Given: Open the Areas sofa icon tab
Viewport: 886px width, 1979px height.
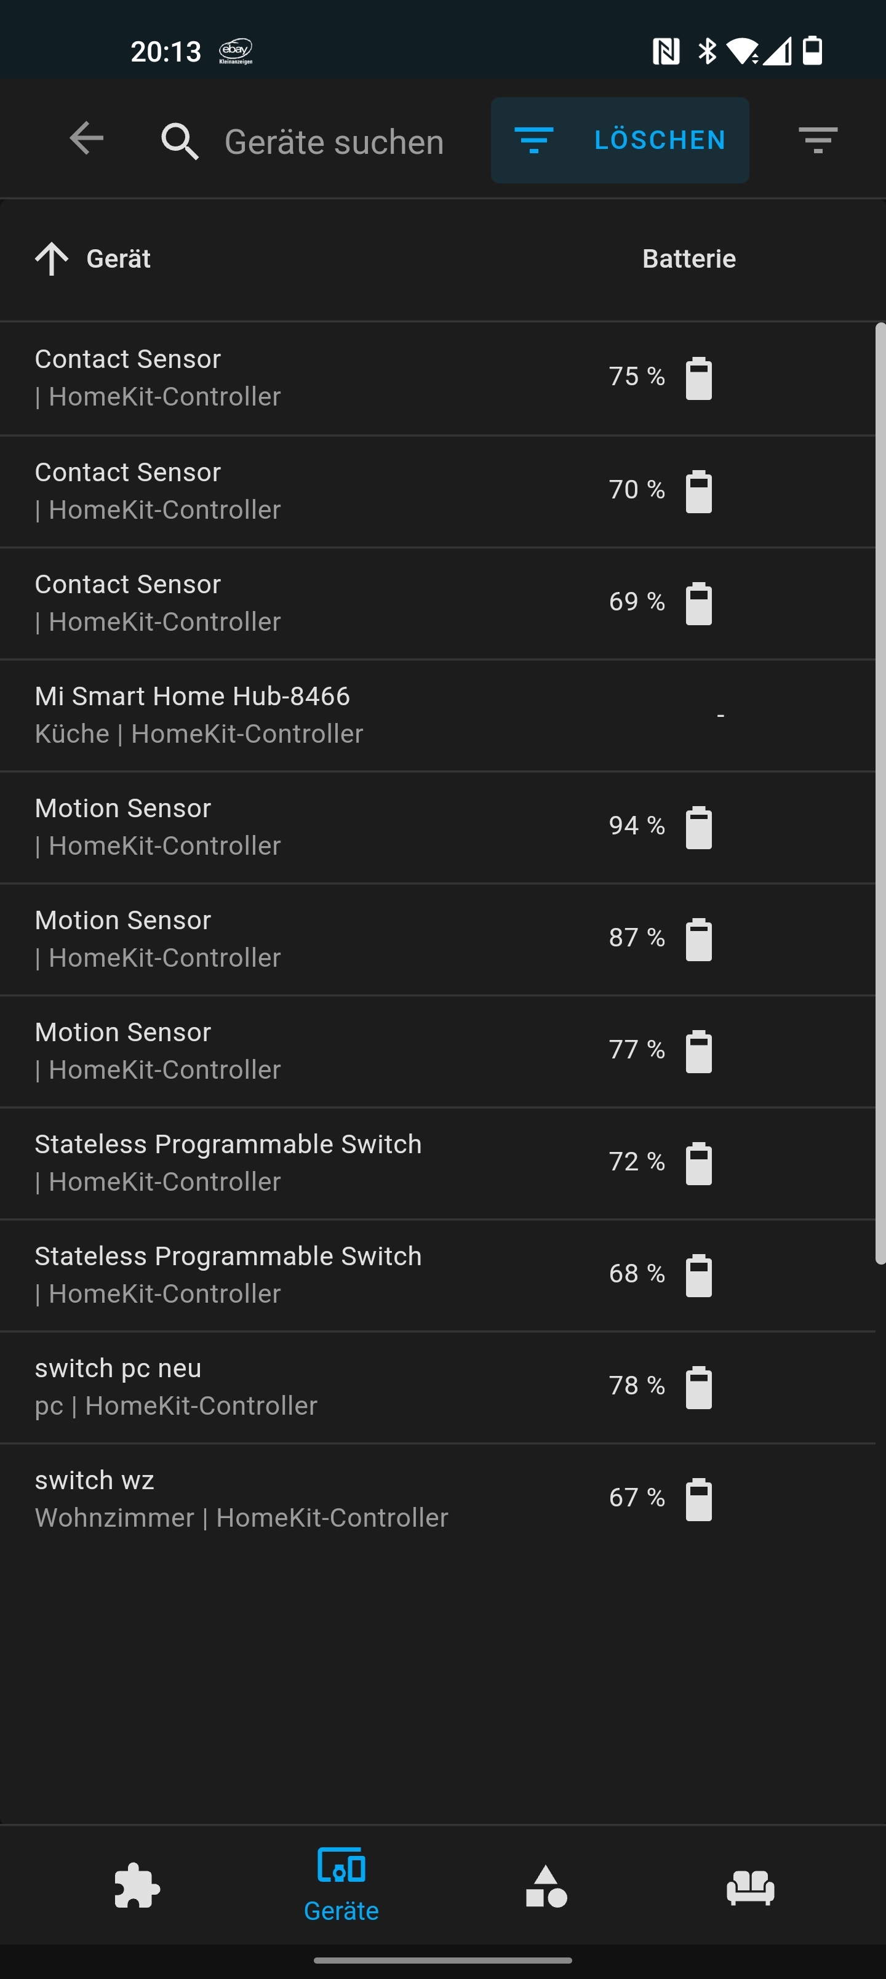Looking at the screenshot, I should coord(750,1887).
